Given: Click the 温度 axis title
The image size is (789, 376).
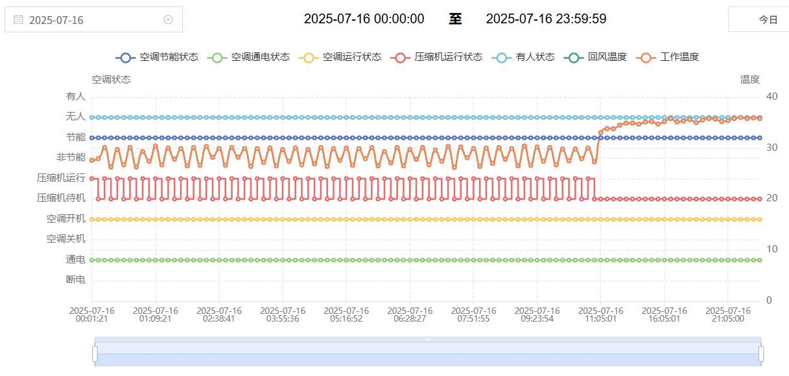Looking at the screenshot, I should coord(750,80).
